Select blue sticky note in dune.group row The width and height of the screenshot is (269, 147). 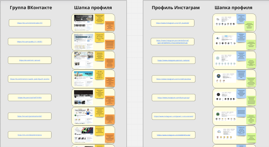[x=241, y=93]
